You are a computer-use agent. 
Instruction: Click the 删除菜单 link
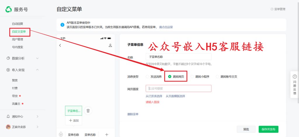pyautogui.click(x=133, y=114)
